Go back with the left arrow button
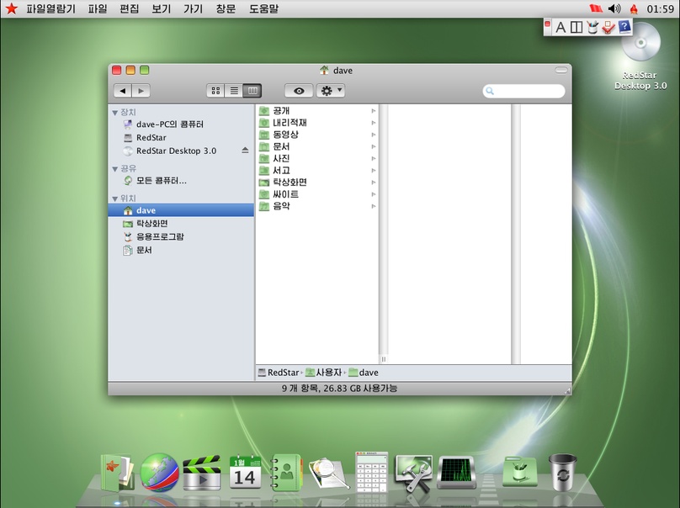680x508 pixels. pos(123,91)
